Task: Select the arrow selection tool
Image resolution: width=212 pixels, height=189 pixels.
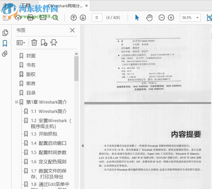Action: click(137, 18)
